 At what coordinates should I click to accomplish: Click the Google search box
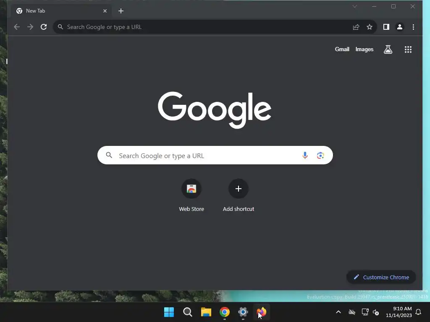tap(215, 155)
